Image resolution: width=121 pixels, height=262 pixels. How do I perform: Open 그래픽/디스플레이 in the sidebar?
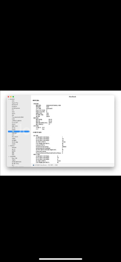(17, 121)
